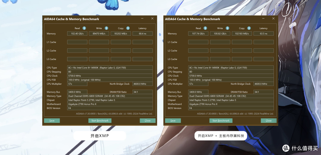Image resolution: width=321 pixels, height=155 pixels.
Task: Click North Bridge Clock 4600.0 MHz, right window
Action: point(263,84)
